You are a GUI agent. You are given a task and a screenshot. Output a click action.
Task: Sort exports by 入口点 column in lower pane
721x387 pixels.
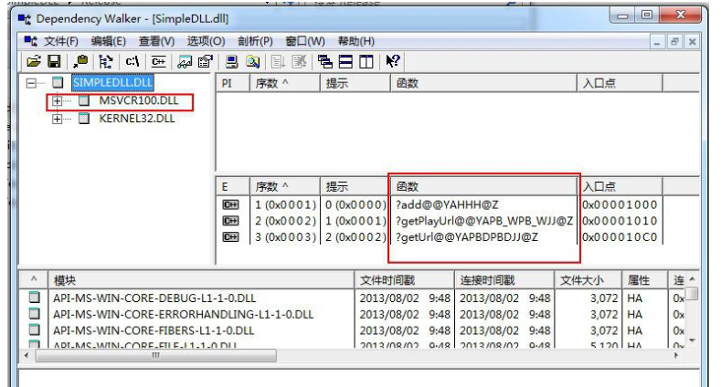(620, 187)
